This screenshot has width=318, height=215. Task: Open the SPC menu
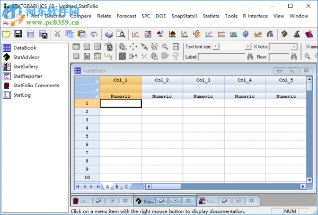[x=146, y=16]
